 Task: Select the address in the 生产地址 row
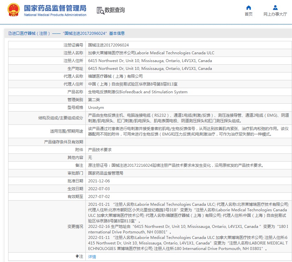click(x=150, y=69)
